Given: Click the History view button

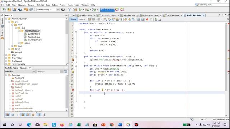Looking at the screenshot, I should click(x=82, y=19).
